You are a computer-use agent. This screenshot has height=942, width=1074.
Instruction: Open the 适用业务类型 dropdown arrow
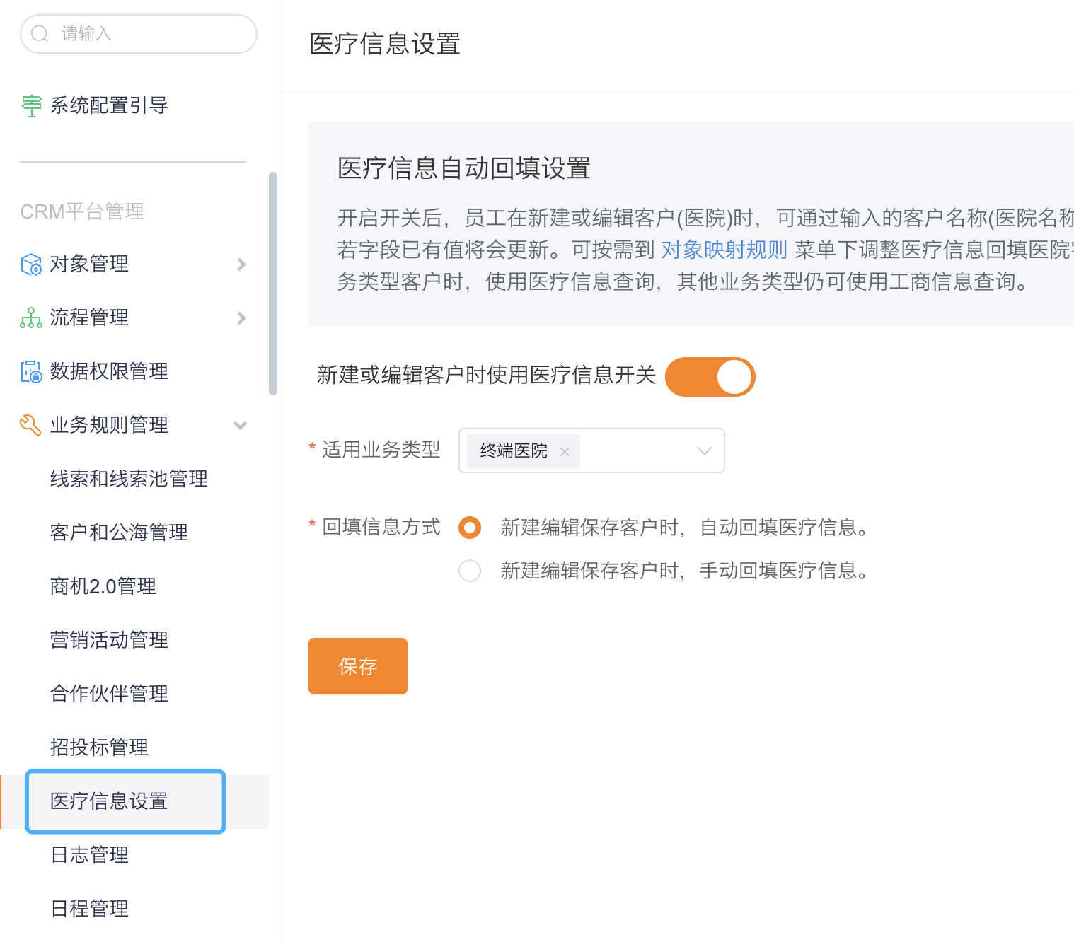pyautogui.click(x=704, y=451)
